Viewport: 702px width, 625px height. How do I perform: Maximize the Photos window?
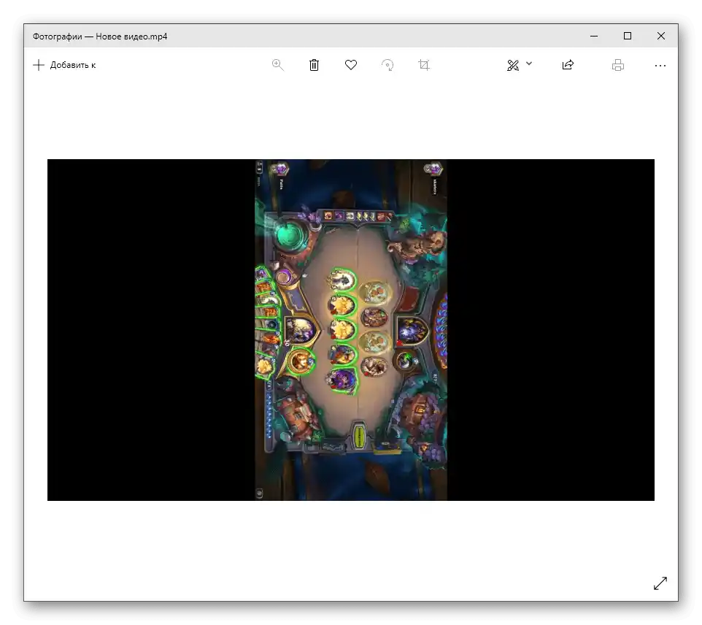[x=628, y=36]
